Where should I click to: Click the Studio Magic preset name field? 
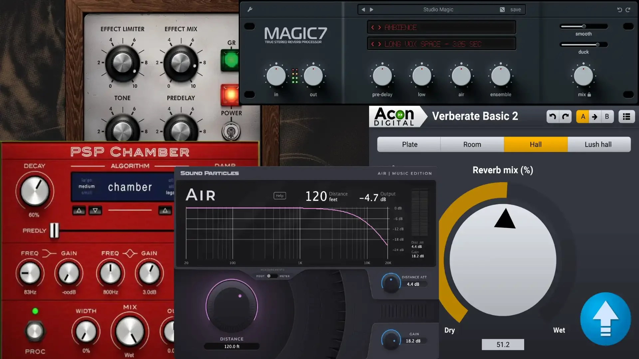pyautogui.click(x=438, y=9)
